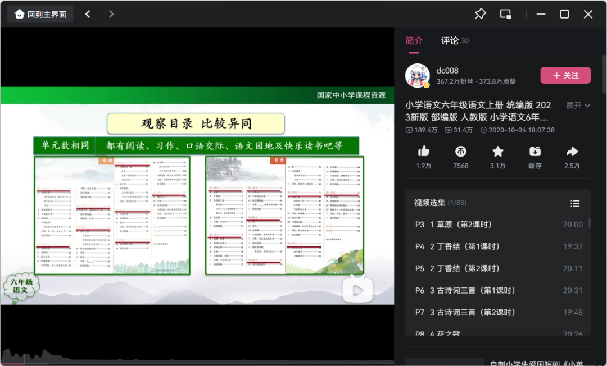
Task: Switch to mini player mode
Action: [x=506, y=14]
